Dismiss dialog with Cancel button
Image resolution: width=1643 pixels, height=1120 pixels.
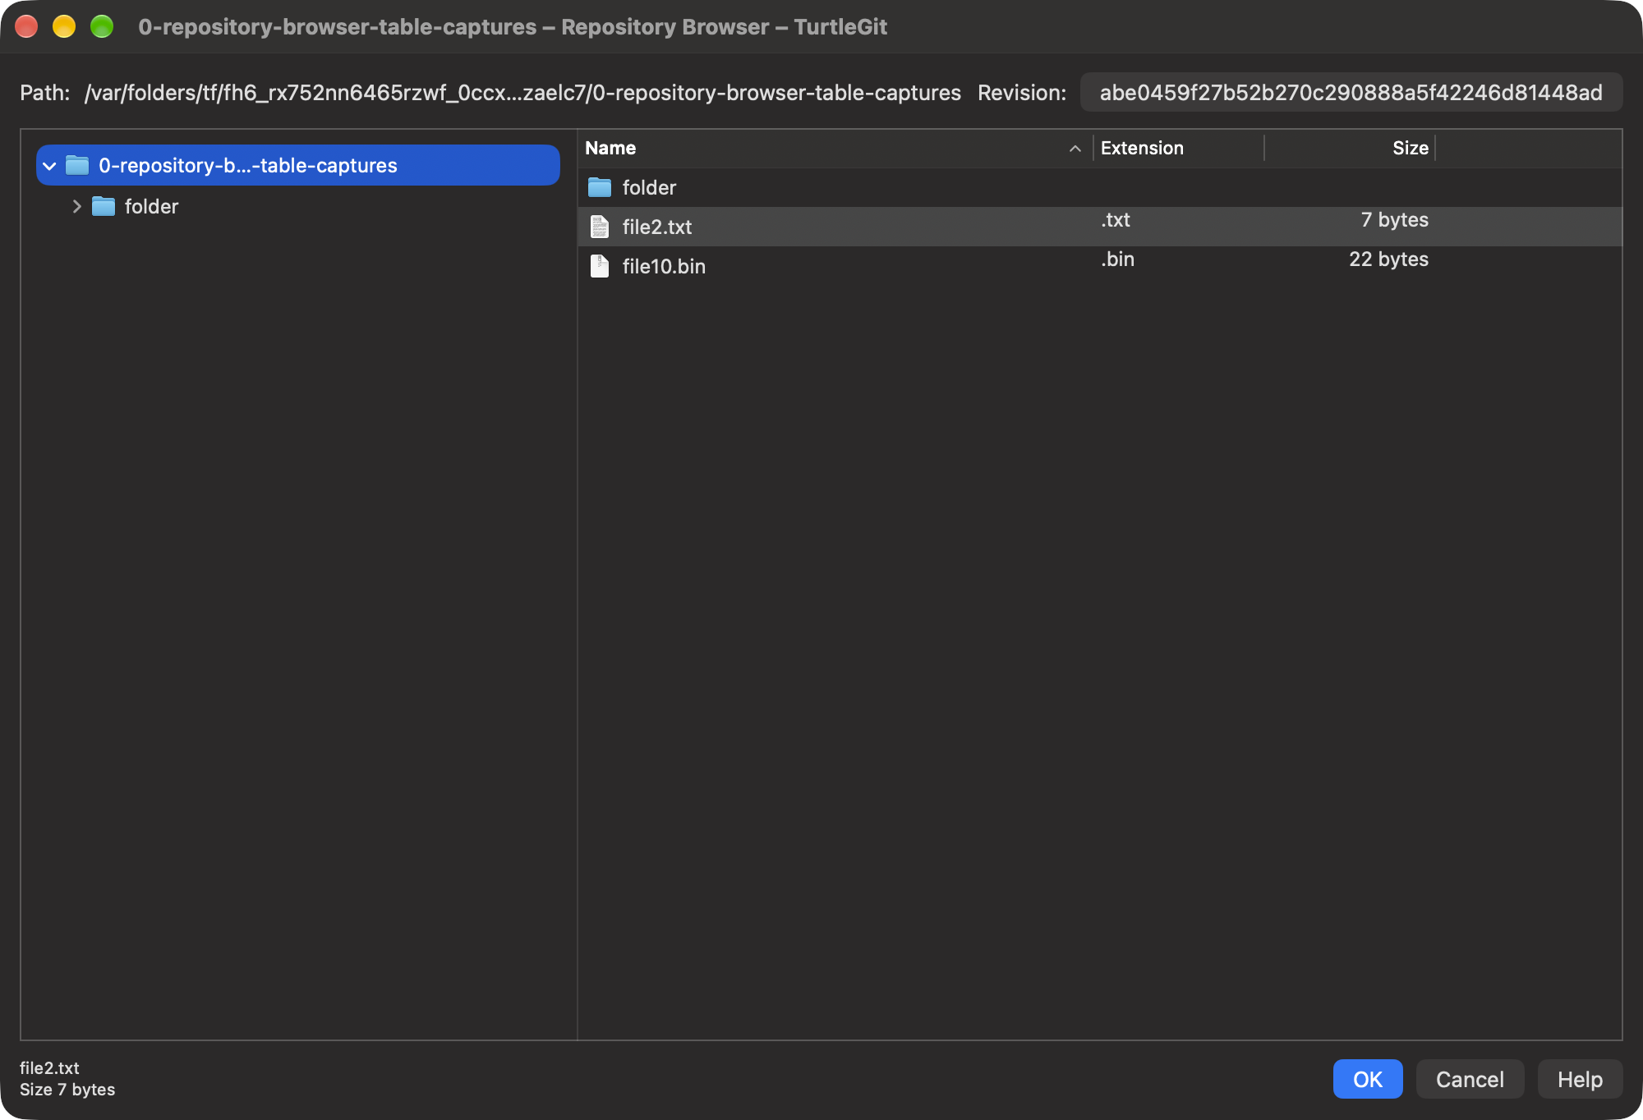point(1470,1079)
